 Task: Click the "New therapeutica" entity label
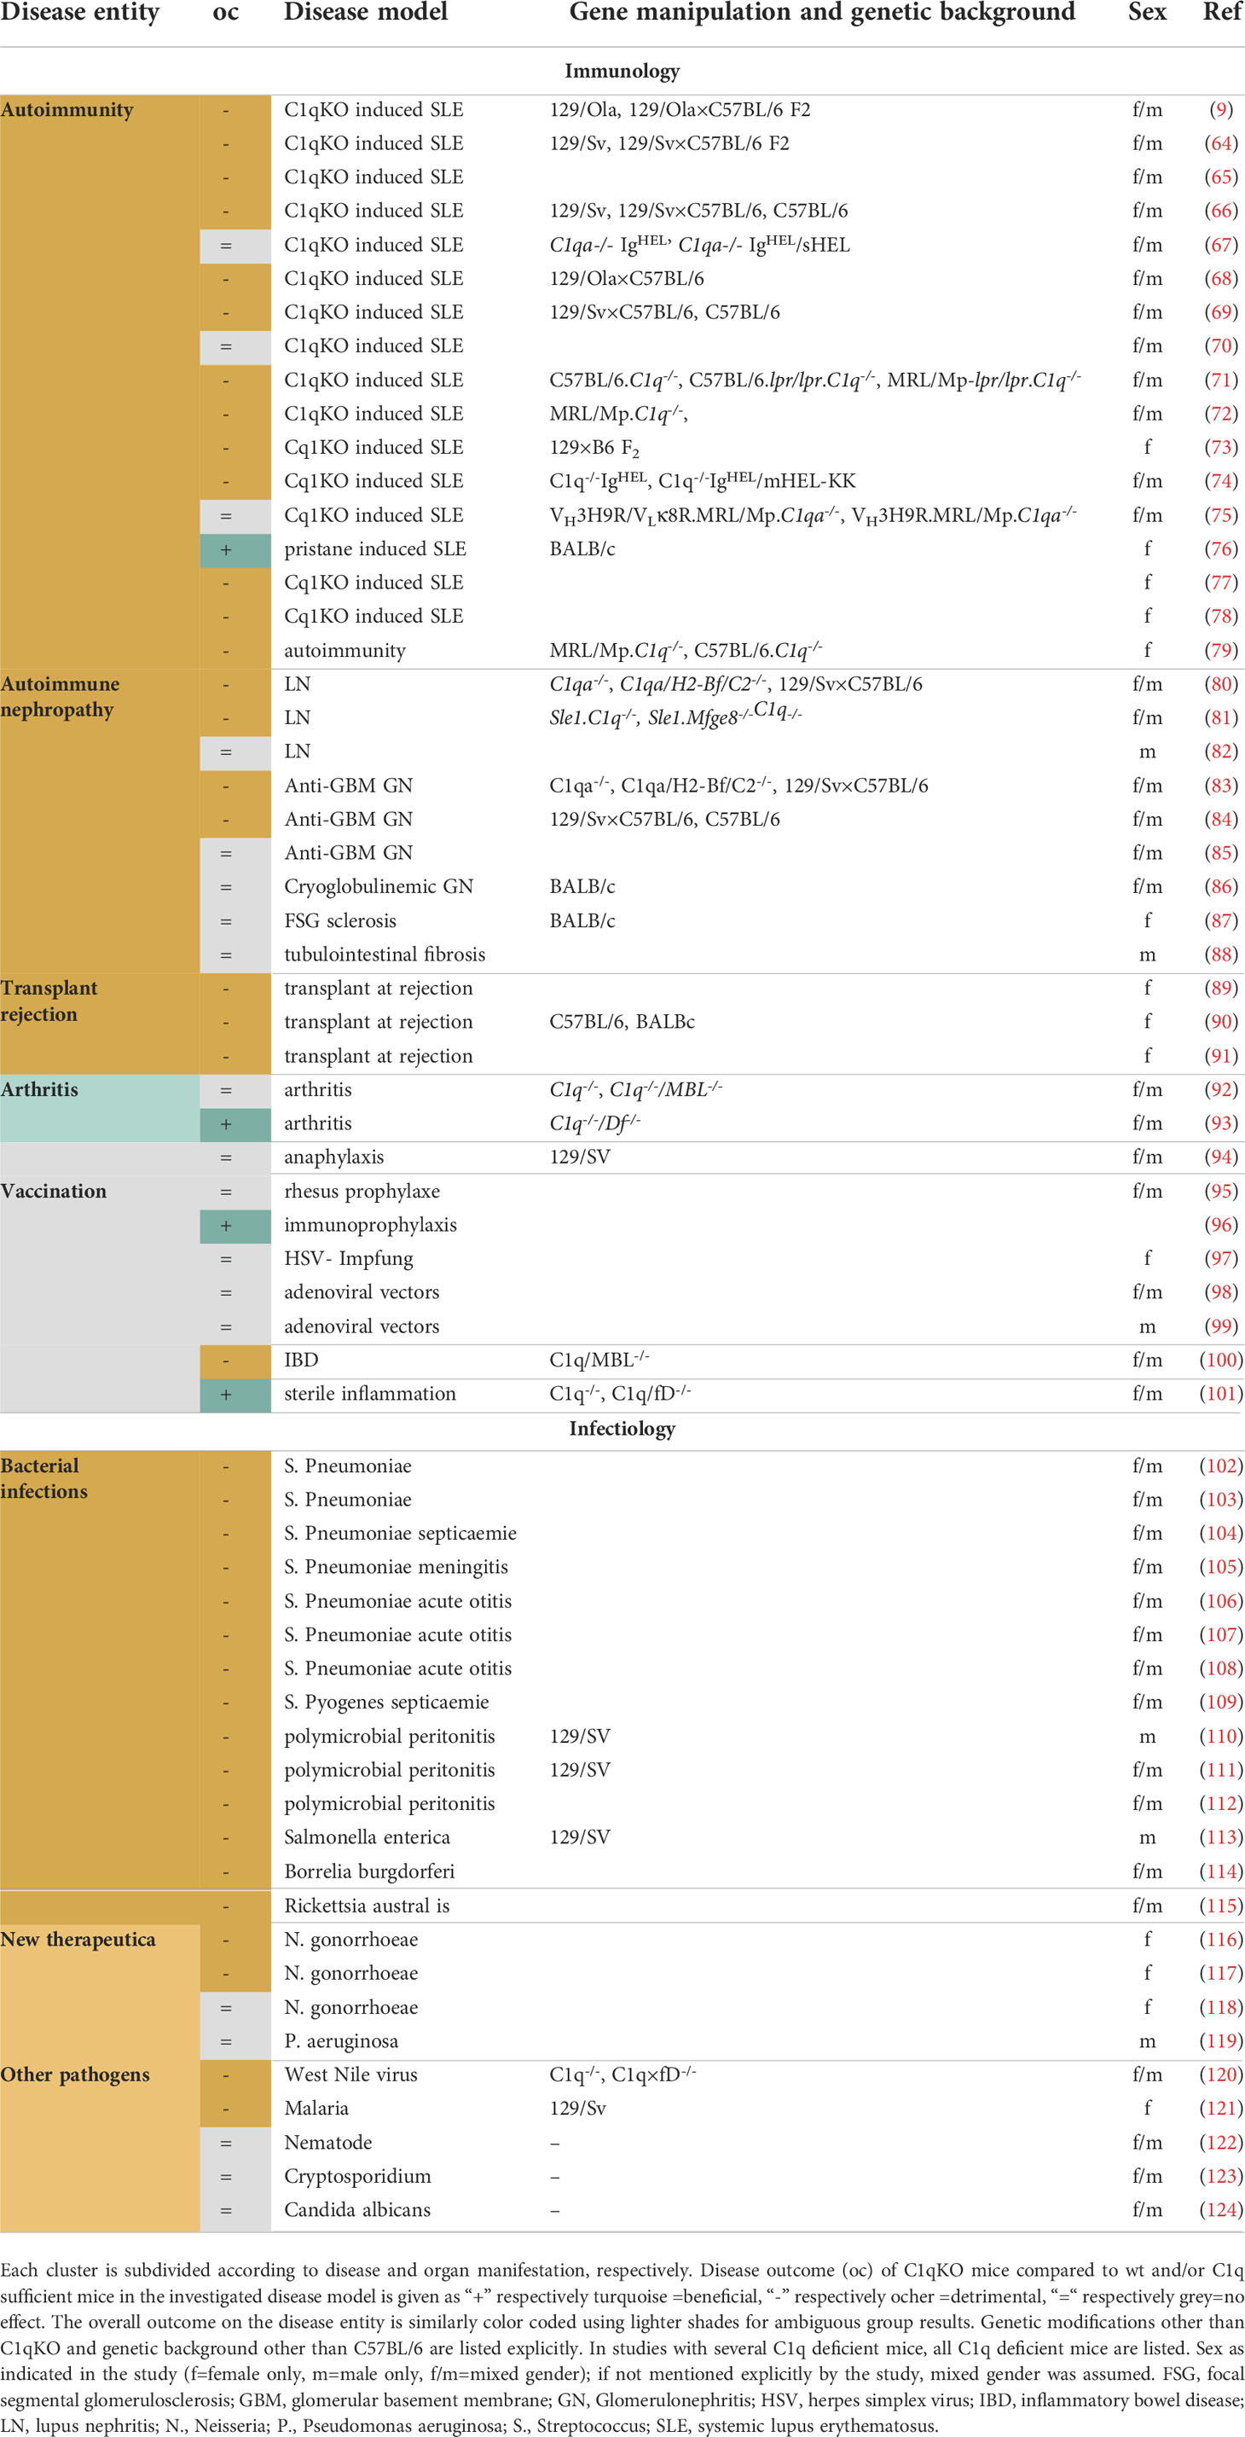click(x=78, y=1941)
